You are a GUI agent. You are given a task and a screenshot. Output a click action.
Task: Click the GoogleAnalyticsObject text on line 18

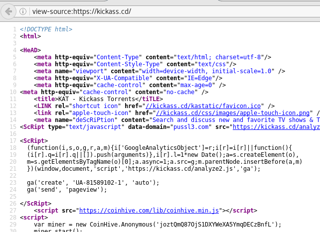click(x=161, y=148)
